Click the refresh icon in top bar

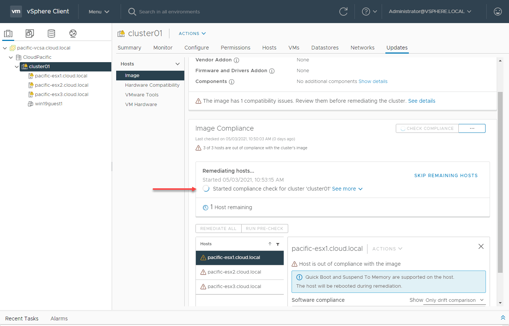click(x=343, y=12)
